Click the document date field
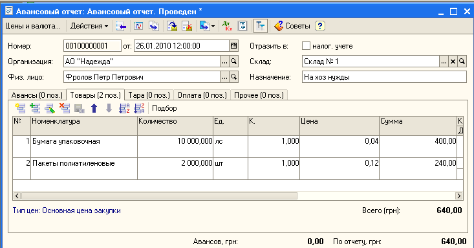 click(x=182, y=46)
